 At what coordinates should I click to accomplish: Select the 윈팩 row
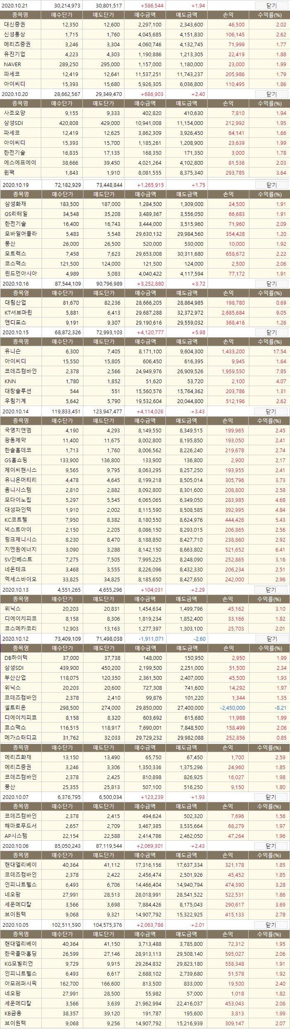click(145, 173)
